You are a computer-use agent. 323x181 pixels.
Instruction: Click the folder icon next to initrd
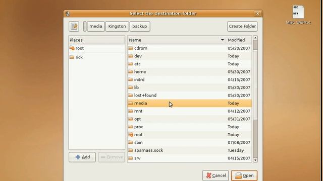click(x=131, y=79)
